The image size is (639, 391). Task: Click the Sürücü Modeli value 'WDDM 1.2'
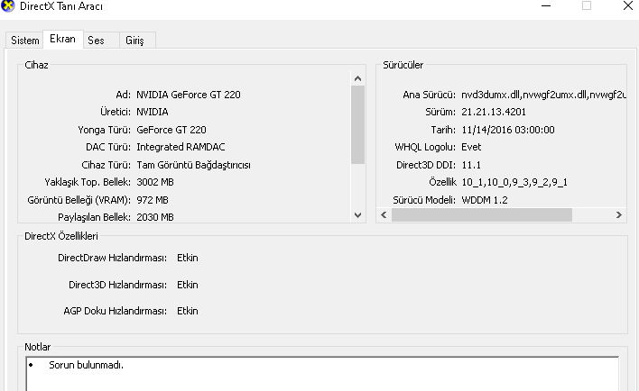(x=485, y=200)
